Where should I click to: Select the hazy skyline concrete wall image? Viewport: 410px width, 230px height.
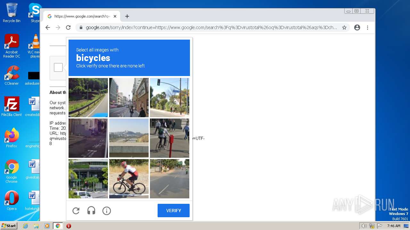pyautogui.click(x=129, y=138)
